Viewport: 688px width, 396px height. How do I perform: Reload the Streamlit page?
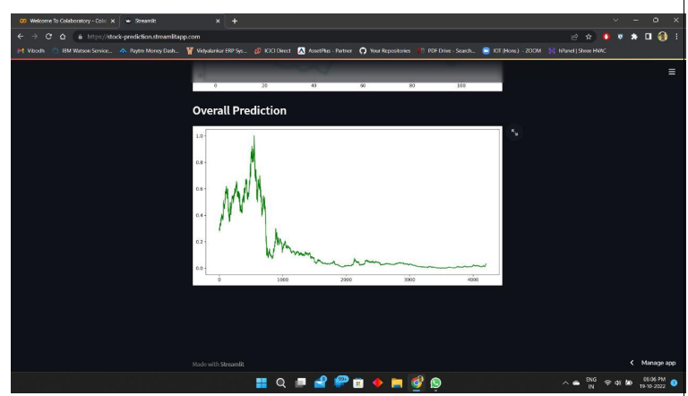click(x=48, y=37)
